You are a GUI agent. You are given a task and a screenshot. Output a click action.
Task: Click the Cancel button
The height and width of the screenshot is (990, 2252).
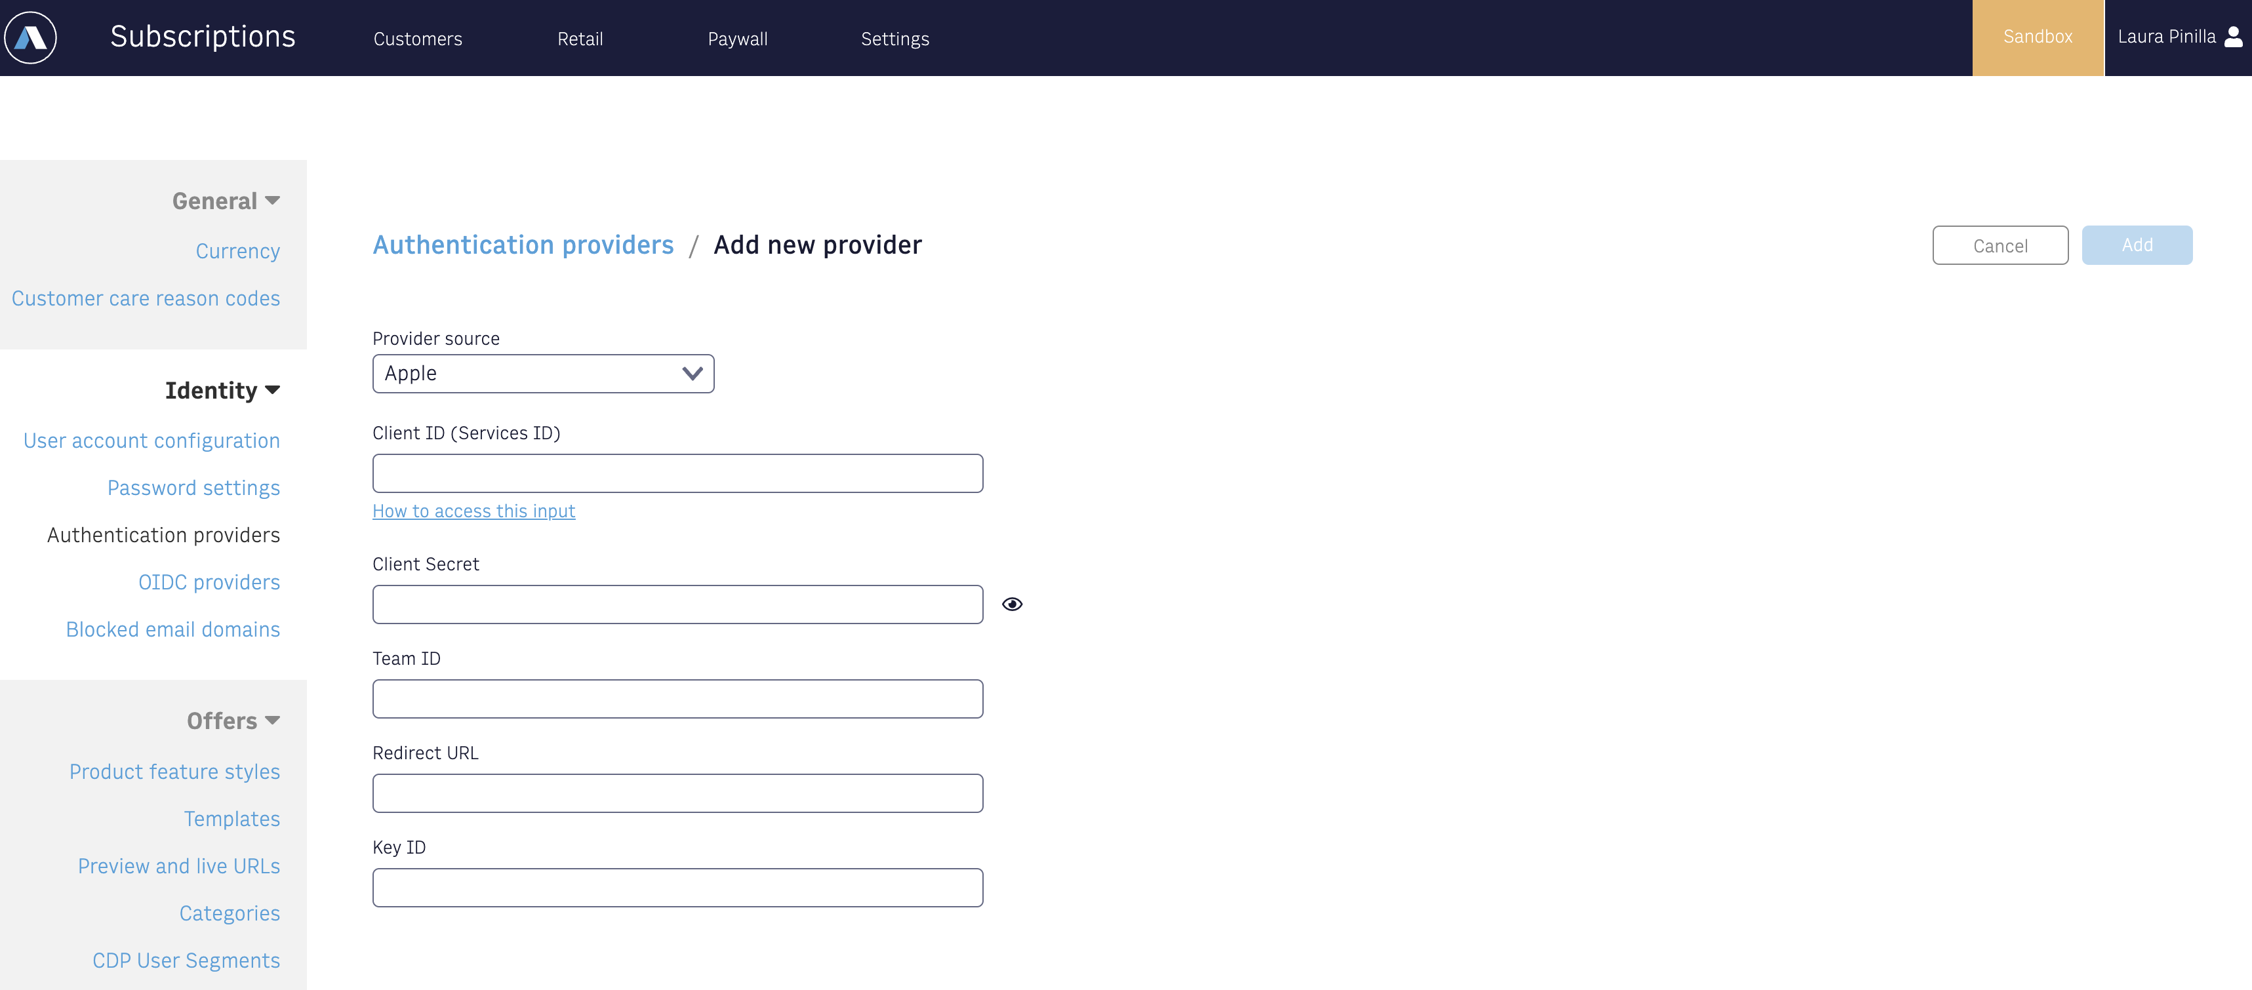pyautogui.click(x=2000, y=245)
